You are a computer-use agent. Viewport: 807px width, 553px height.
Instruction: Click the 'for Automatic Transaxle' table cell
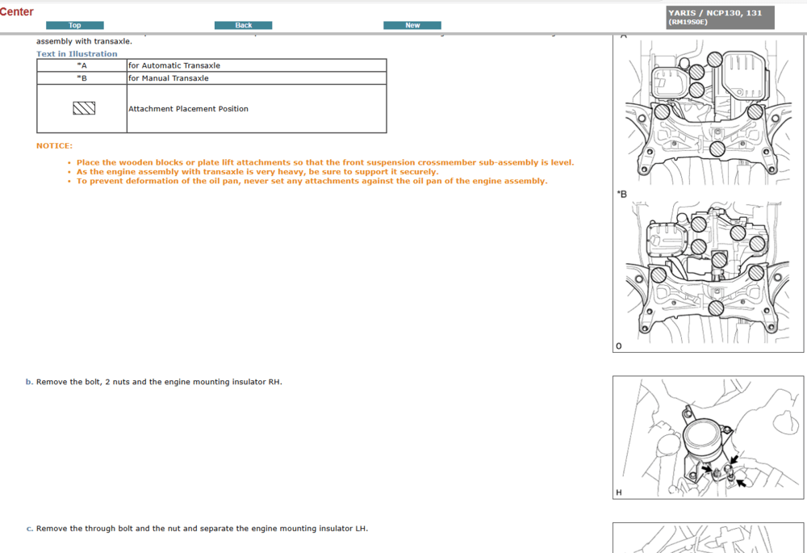[174, 65]
